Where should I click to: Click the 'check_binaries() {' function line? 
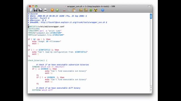click(x=38, y=61)
